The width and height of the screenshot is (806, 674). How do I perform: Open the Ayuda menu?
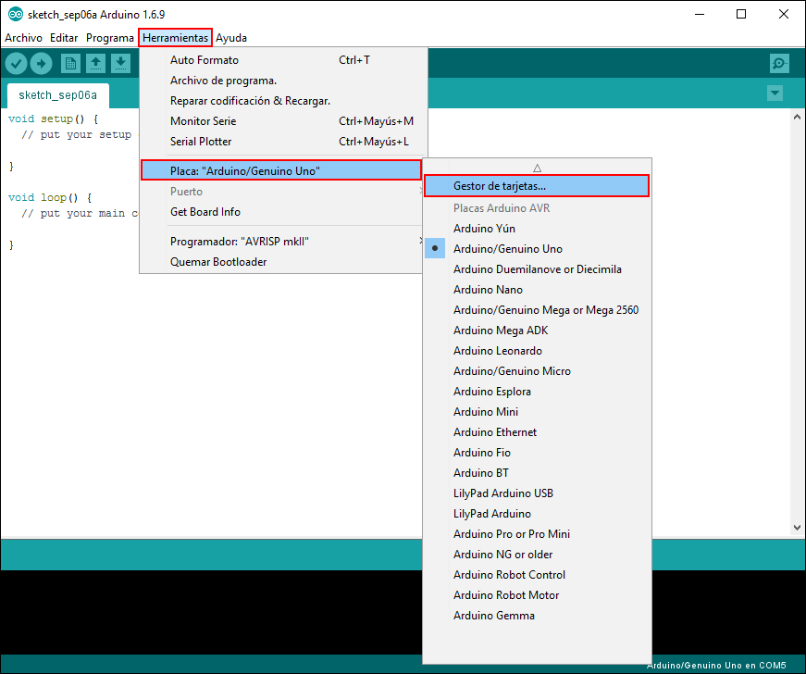point(231,38)
